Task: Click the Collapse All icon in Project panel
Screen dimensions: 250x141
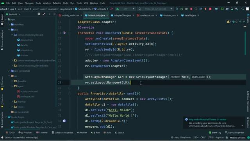Action: [44, 14]
